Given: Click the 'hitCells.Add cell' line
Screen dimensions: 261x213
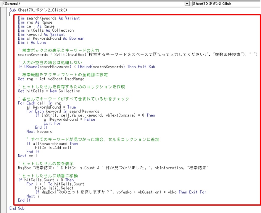Looking at the screenshot, I should [x=53, y=147].
